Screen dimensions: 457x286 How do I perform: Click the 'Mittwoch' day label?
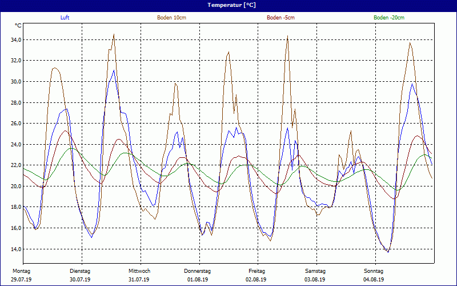[139, 271]
